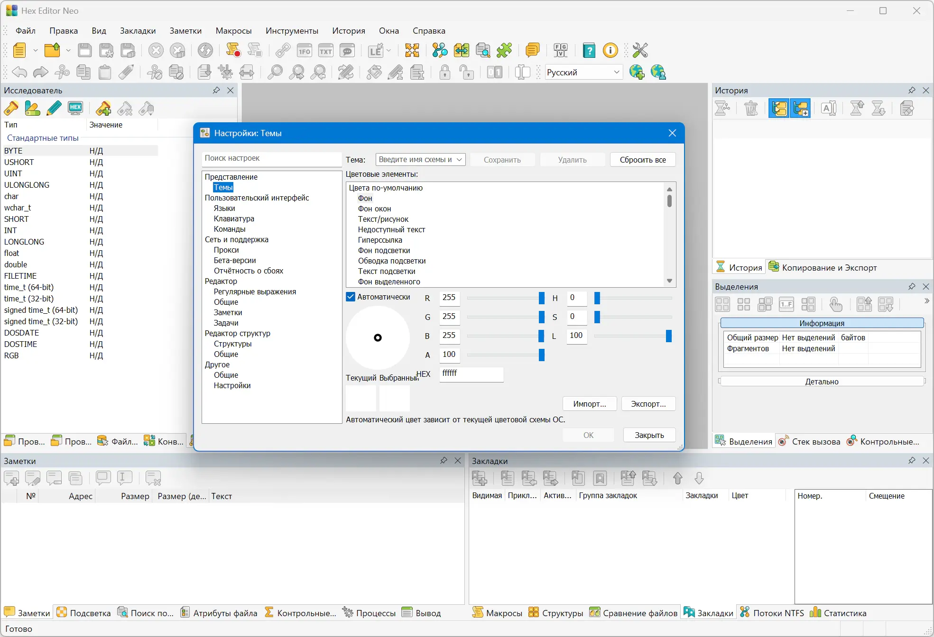The width and height of the screenshot is (934, 637).
Task: Click move bookmark up arrow icon
Action: tap(677, 478)
